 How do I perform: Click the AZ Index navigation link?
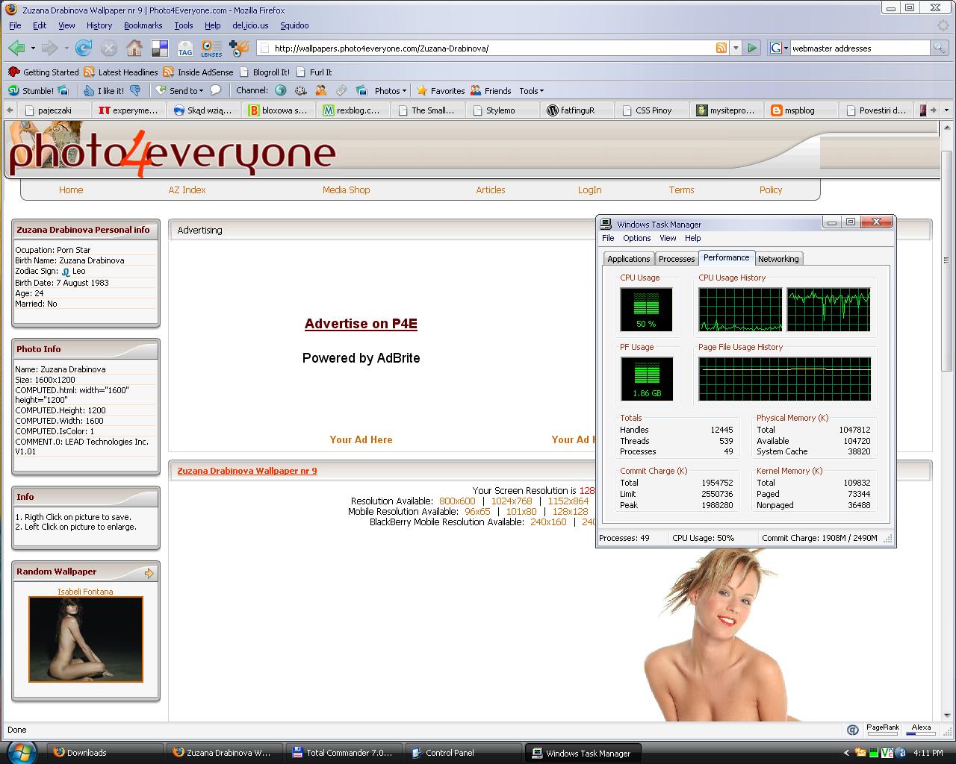[187, 190]
